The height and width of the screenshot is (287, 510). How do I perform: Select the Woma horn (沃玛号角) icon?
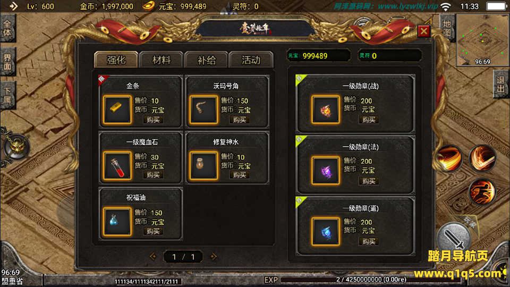point(203,109)
